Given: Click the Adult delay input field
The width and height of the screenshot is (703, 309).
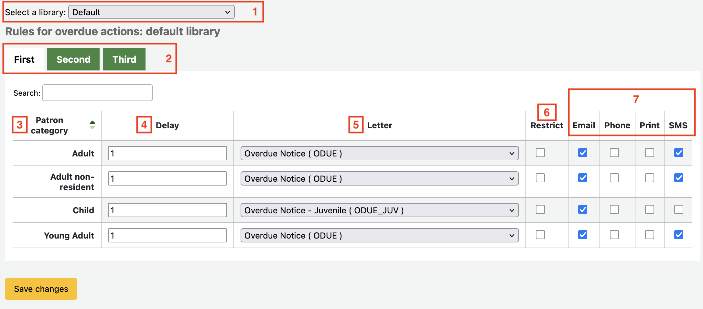Looking at the screenshot, I should [x=167, y=154].
